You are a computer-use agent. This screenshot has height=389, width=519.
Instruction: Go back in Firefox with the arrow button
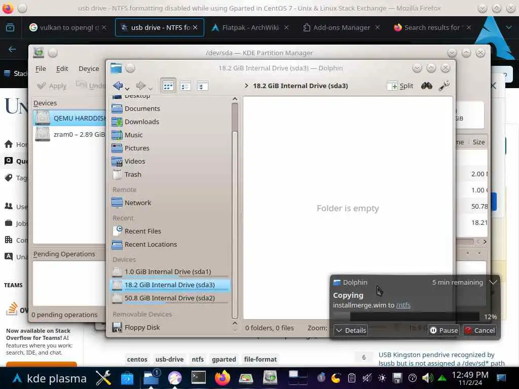pos(12,49)
